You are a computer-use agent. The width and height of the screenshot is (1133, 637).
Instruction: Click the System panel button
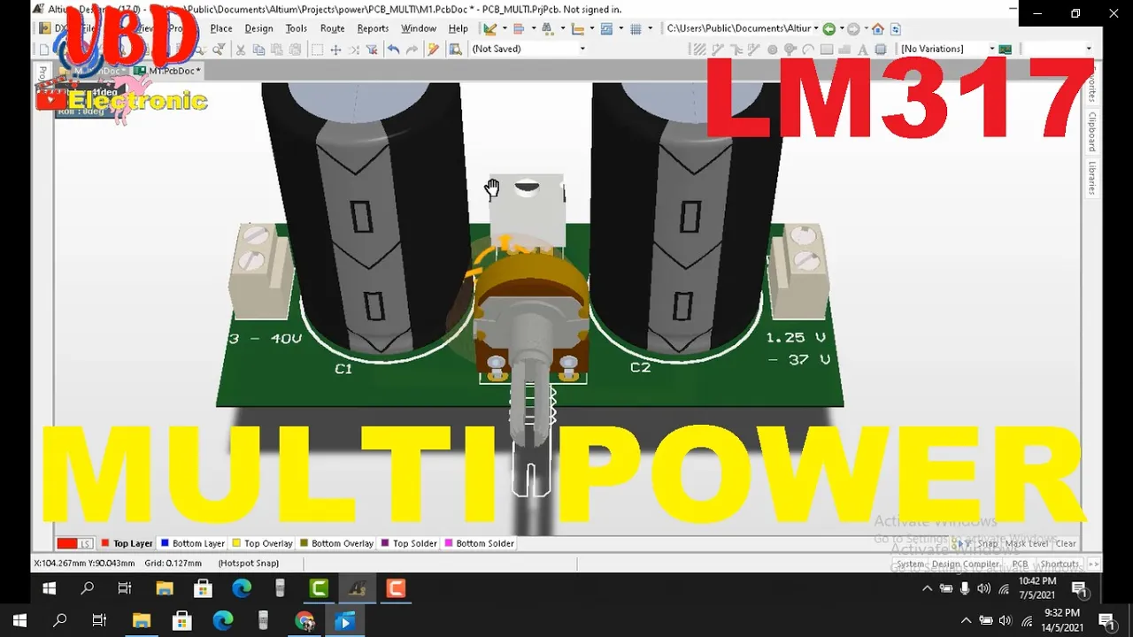(x=910, y=564)
